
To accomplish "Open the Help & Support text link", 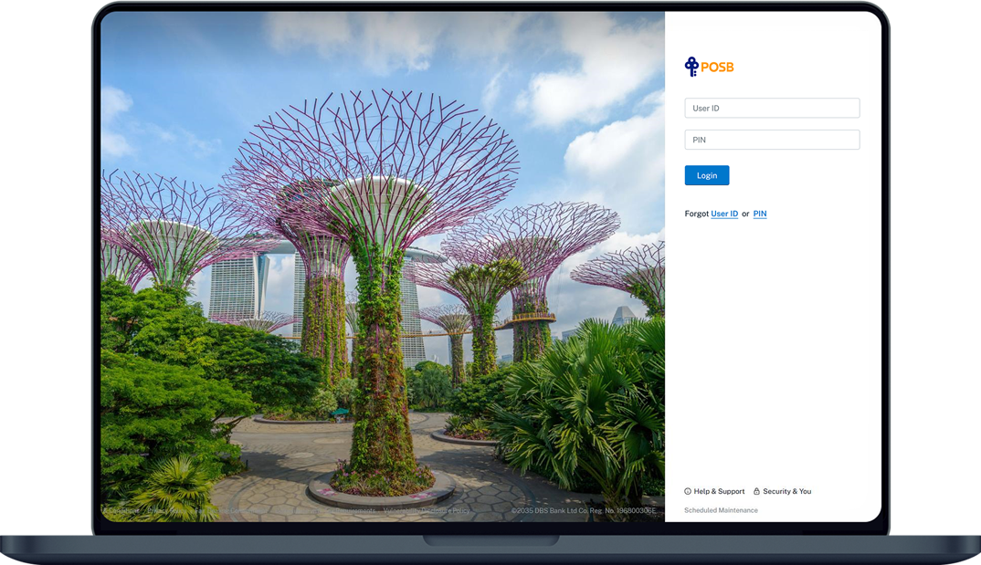I will [x=719, y=491].
